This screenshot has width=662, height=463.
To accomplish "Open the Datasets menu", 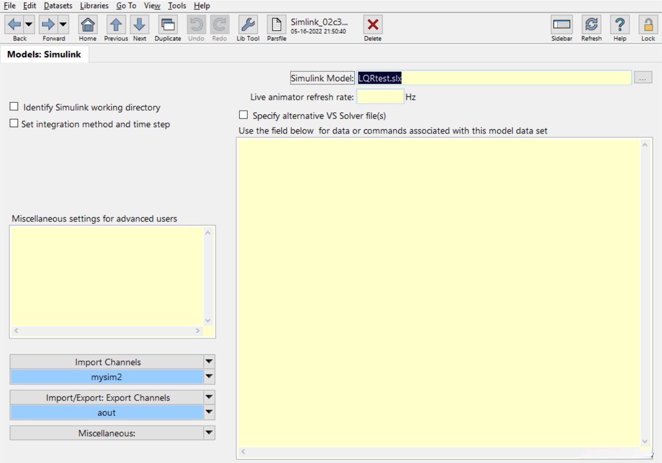I will (58, 6).
